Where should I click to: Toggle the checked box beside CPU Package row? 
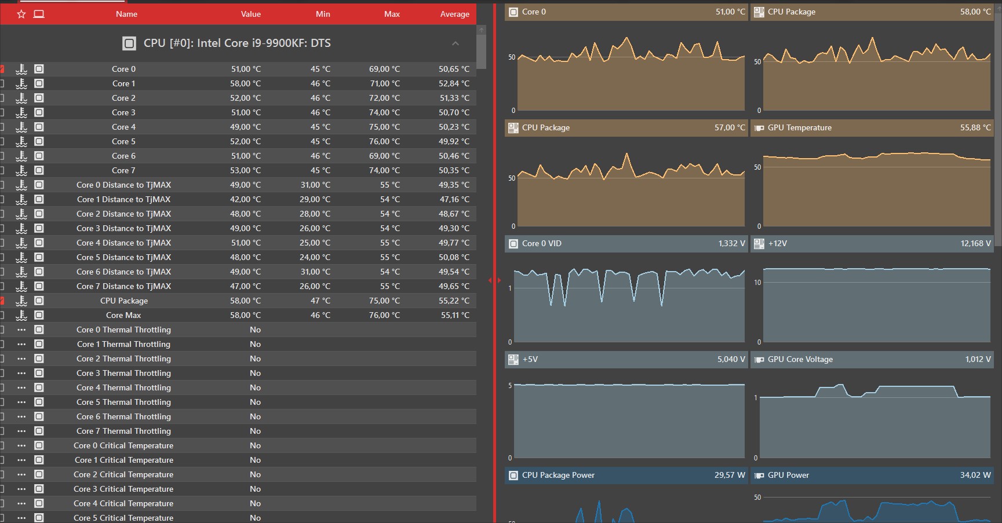(2, 301)
